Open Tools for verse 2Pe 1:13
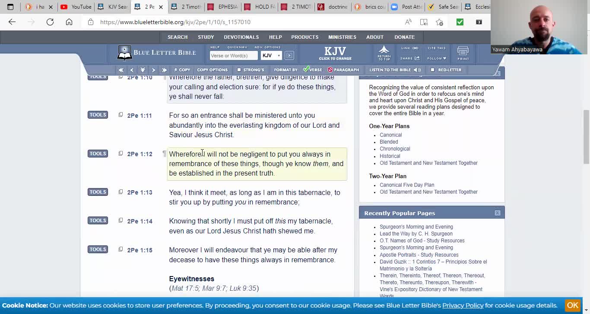This screenshot has width=590, height=314. (98, 192)
